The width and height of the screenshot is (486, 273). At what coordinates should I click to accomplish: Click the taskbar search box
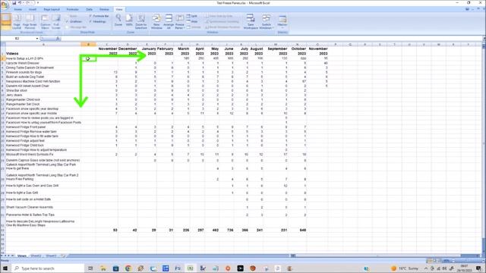(48, 268)
